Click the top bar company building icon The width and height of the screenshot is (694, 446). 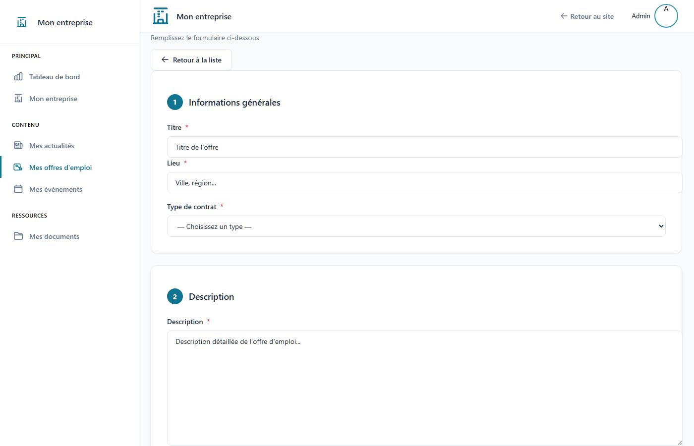coord(161,16)
